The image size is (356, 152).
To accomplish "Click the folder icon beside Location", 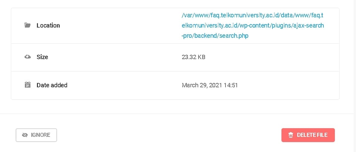I will click(27, 25).
